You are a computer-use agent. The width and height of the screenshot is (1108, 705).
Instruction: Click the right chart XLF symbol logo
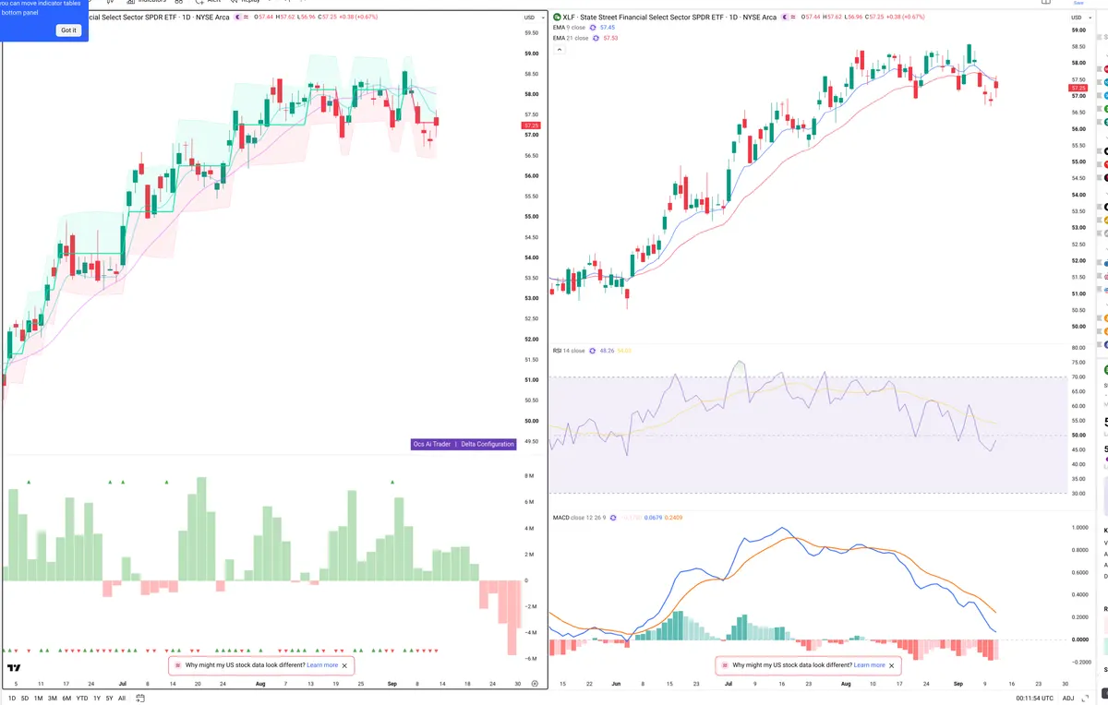point(557,18)
